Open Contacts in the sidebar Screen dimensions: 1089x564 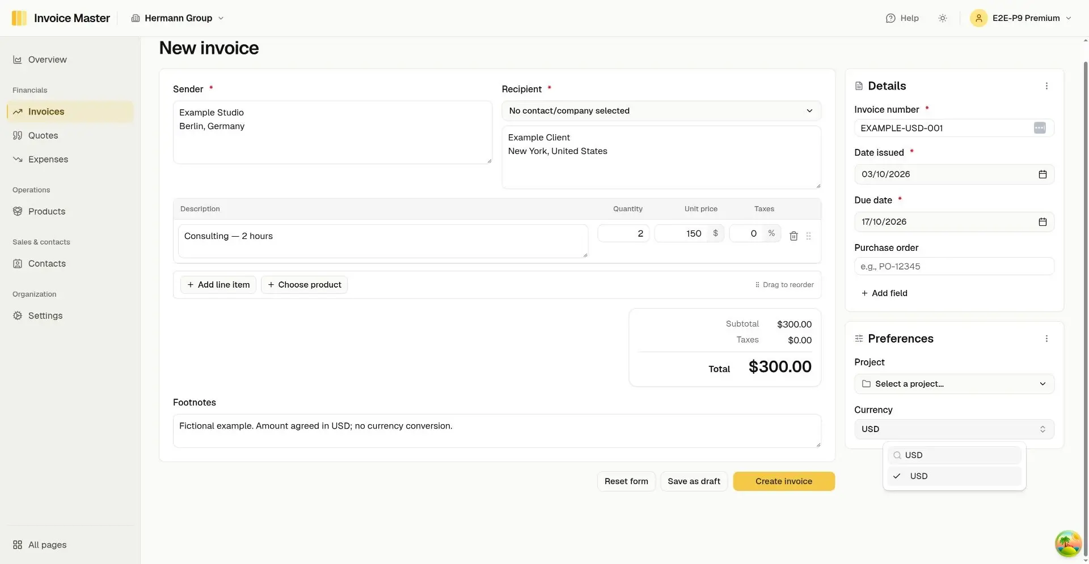pyautogui.click(x=70, y=263)
